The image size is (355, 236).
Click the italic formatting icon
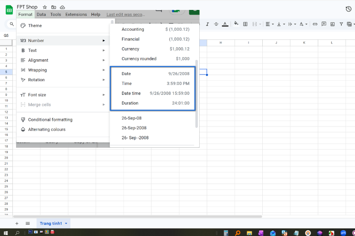pos(207,24)
